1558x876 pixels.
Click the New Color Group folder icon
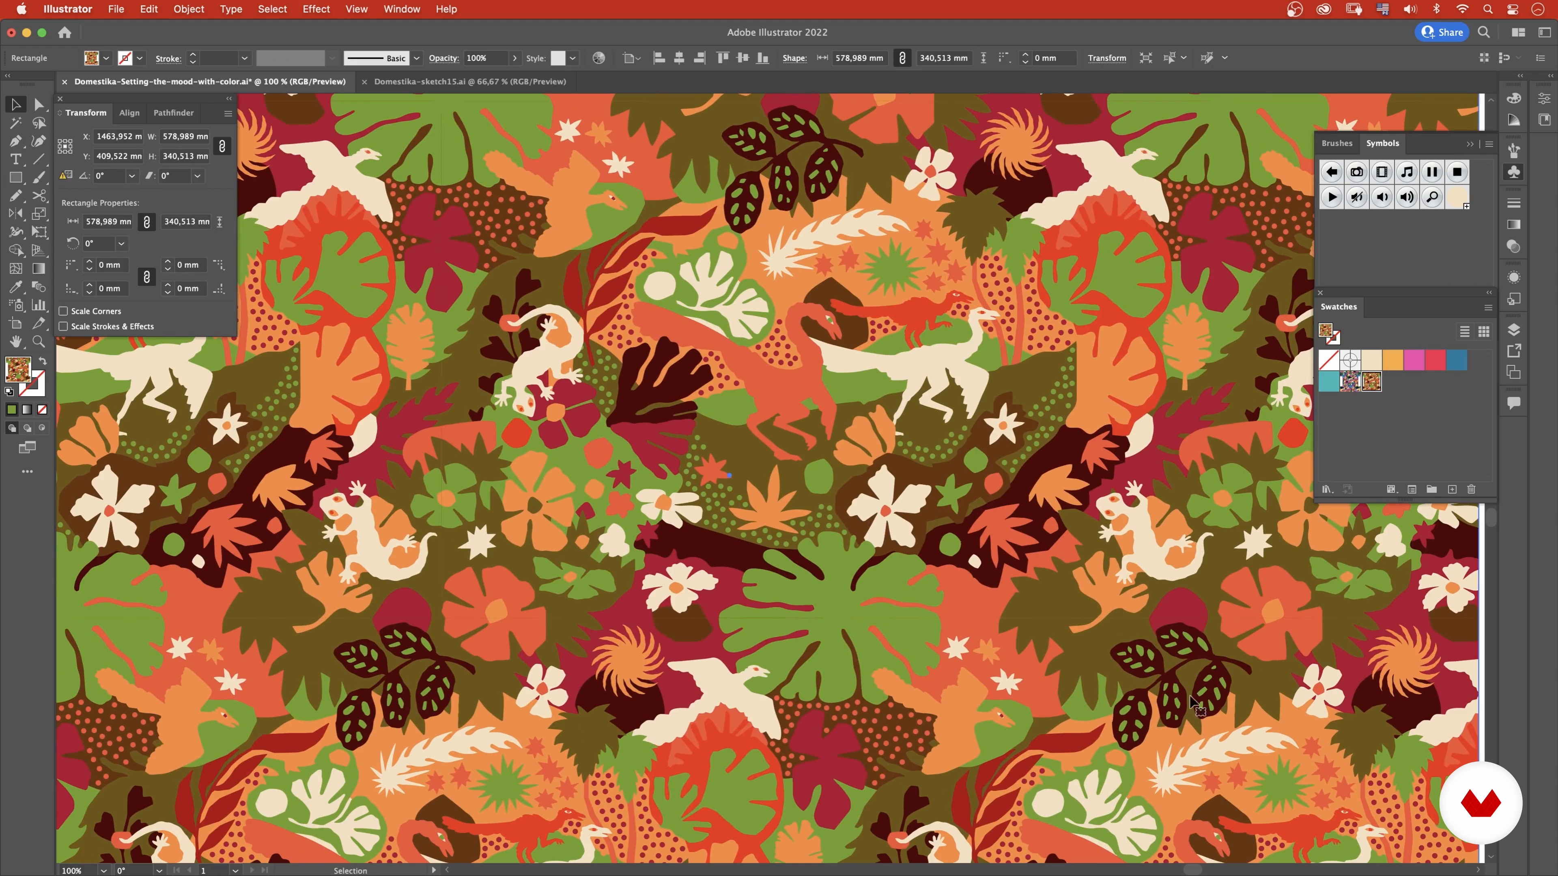coord(1431,489)
